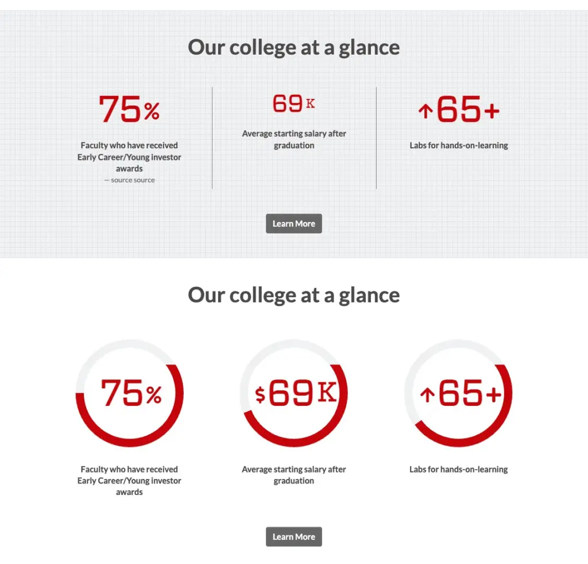Click the faculty awards caption under the 75% ring
This screenshot has height=564, width=588.
coord(129,481)
